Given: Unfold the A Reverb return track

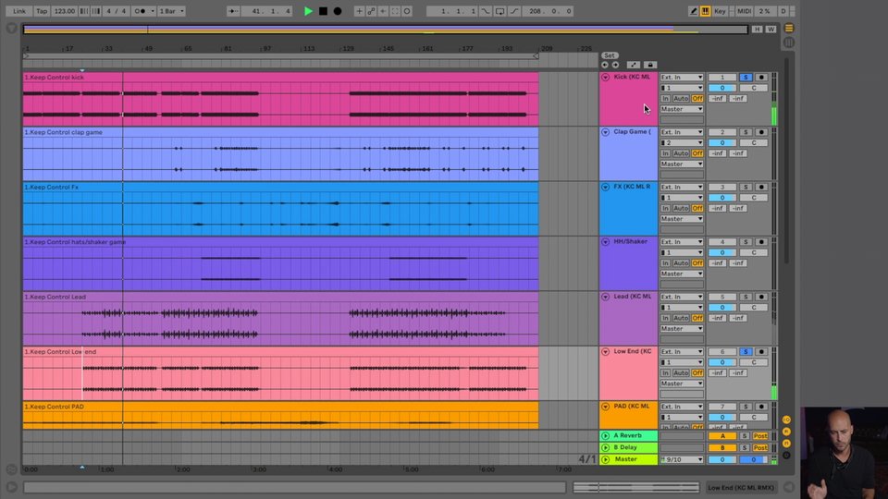Looking at the screenshot, I should coord(605,435).
